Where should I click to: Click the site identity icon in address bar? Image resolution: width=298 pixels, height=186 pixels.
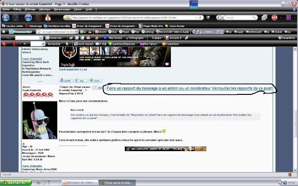click(68, 18)
